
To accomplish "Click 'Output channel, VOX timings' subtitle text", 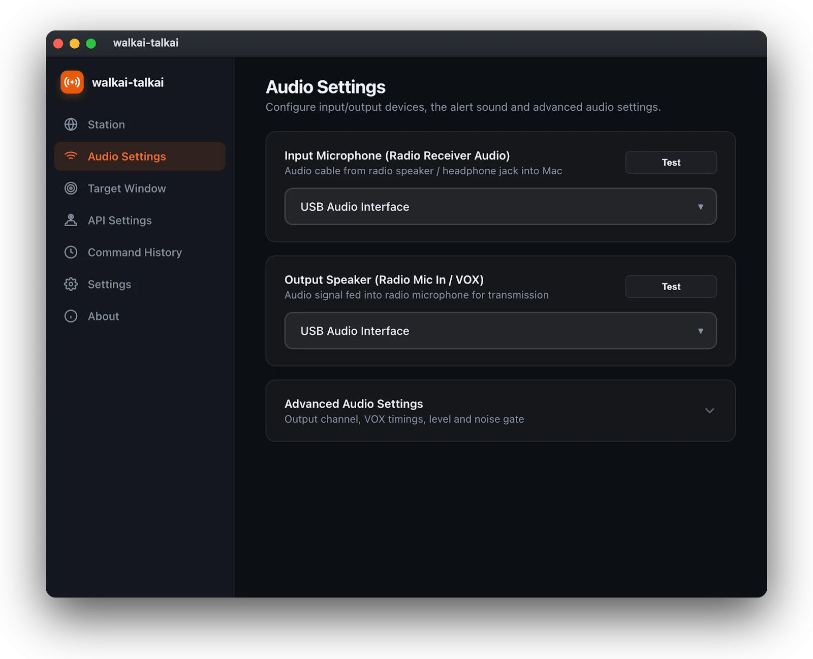I will (404, 419).
